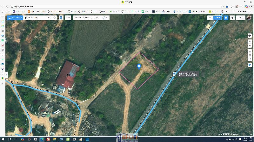The height and width of the screenshot is (142, 254).
Task: Click the login button at top right
Action: pos(241,18)
